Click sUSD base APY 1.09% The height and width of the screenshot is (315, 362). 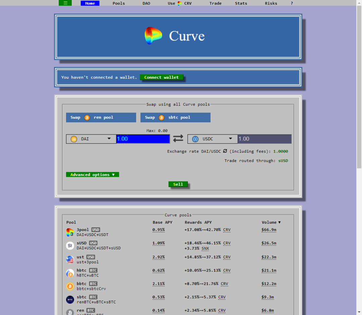tap(159, 243)
